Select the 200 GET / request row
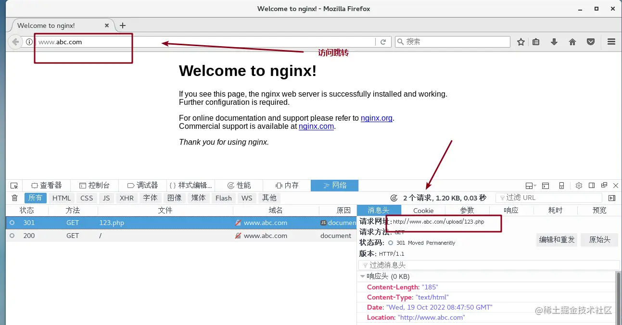622x325 pixels. coord(181,236)
